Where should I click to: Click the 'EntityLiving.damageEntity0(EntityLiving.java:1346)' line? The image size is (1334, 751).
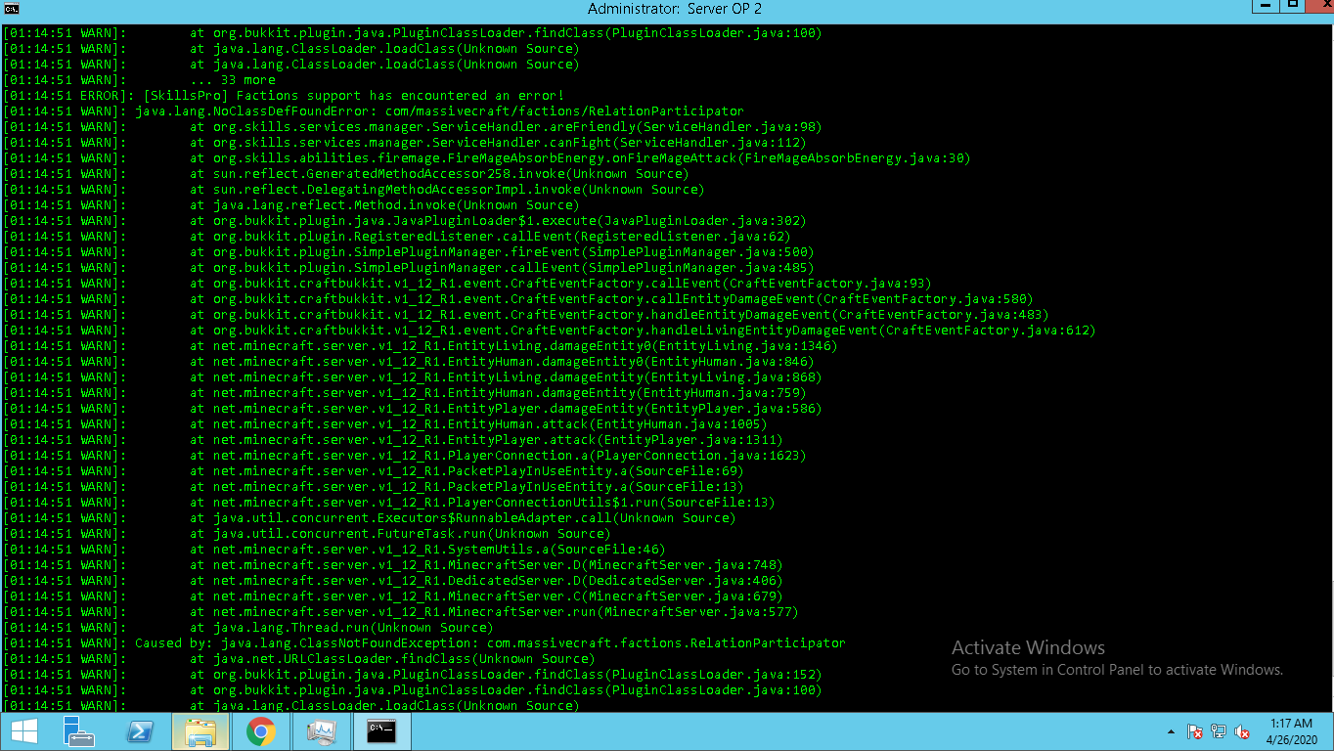coord(420,346)
